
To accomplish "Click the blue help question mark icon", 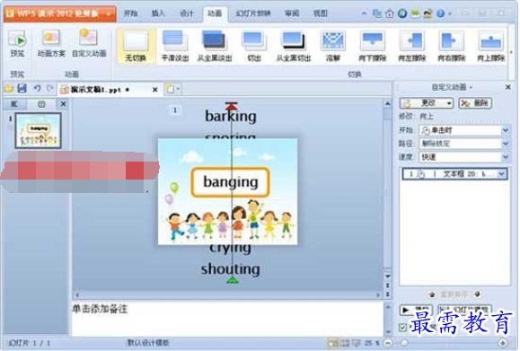I will click(x=440, y=13).
